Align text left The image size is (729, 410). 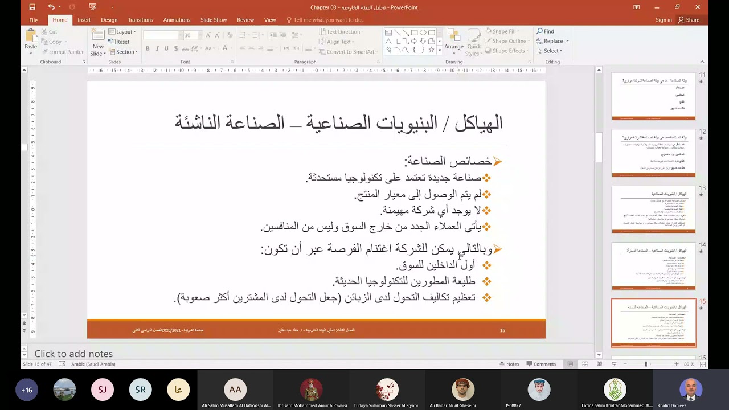pos(243,49)
